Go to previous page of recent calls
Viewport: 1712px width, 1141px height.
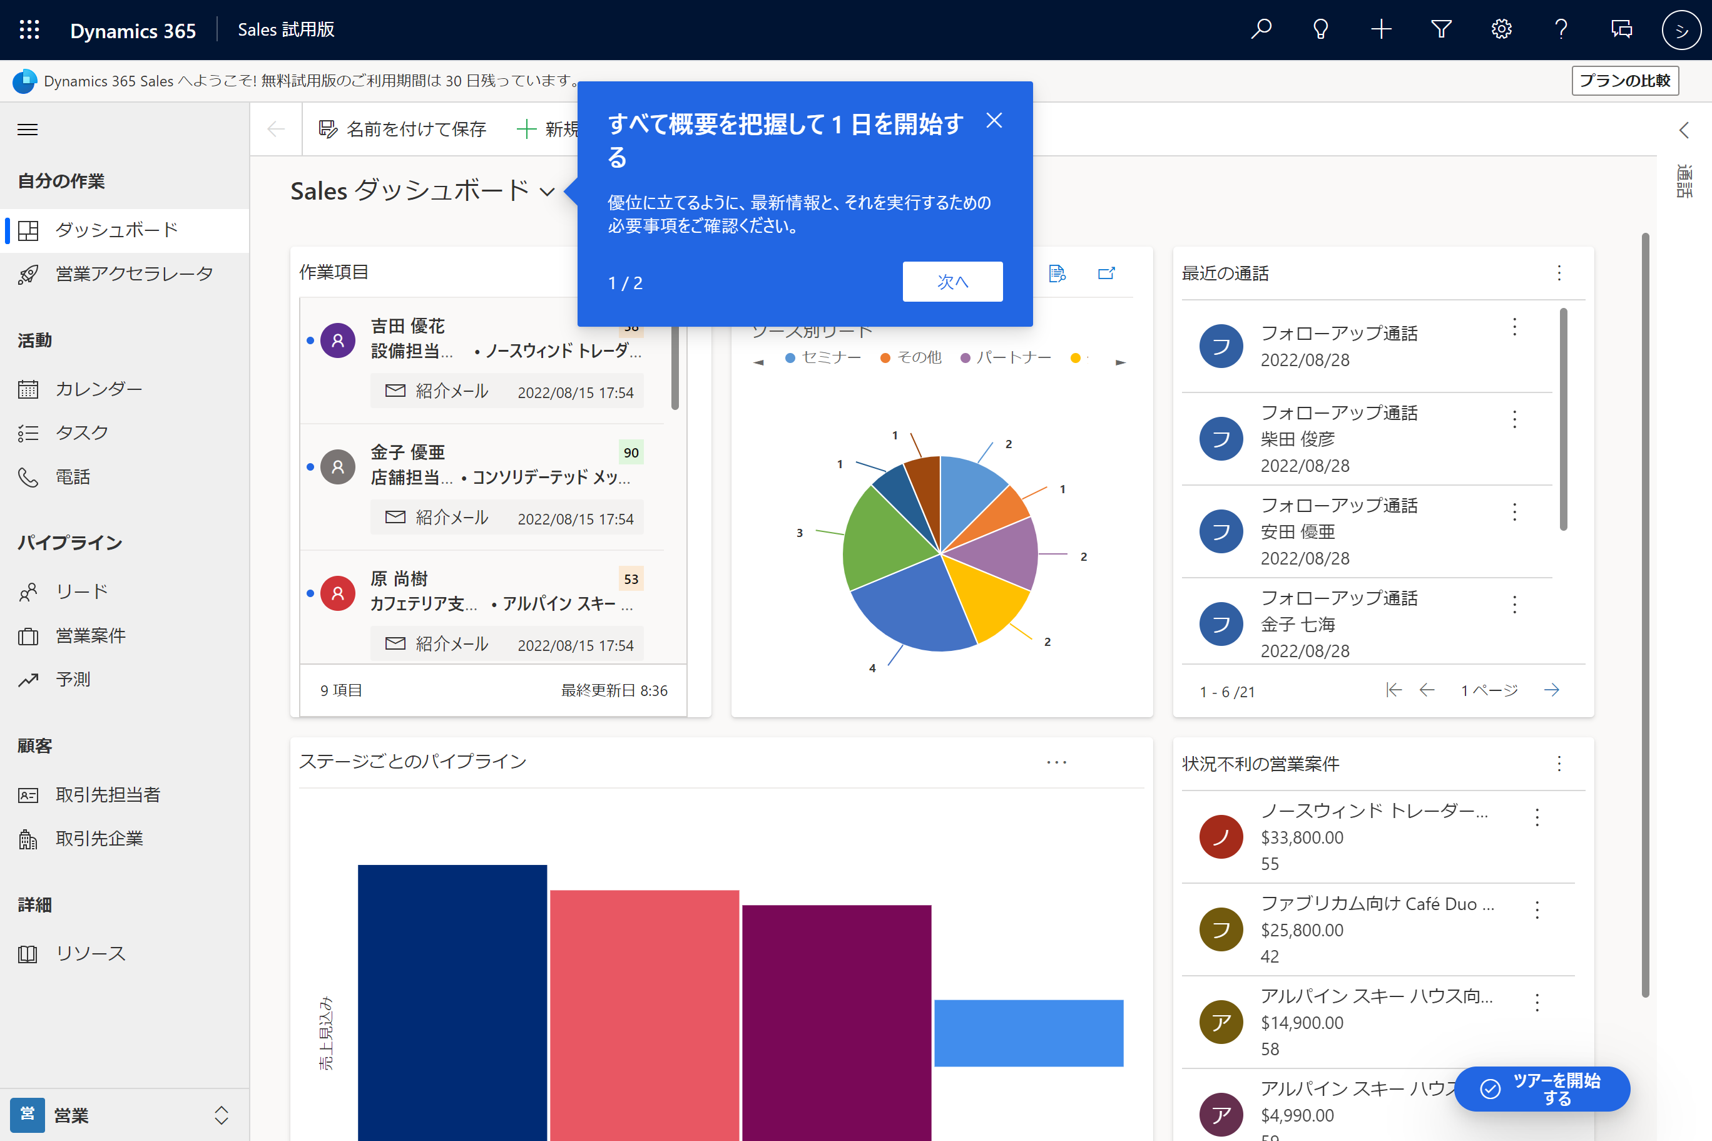point(1427,690)
